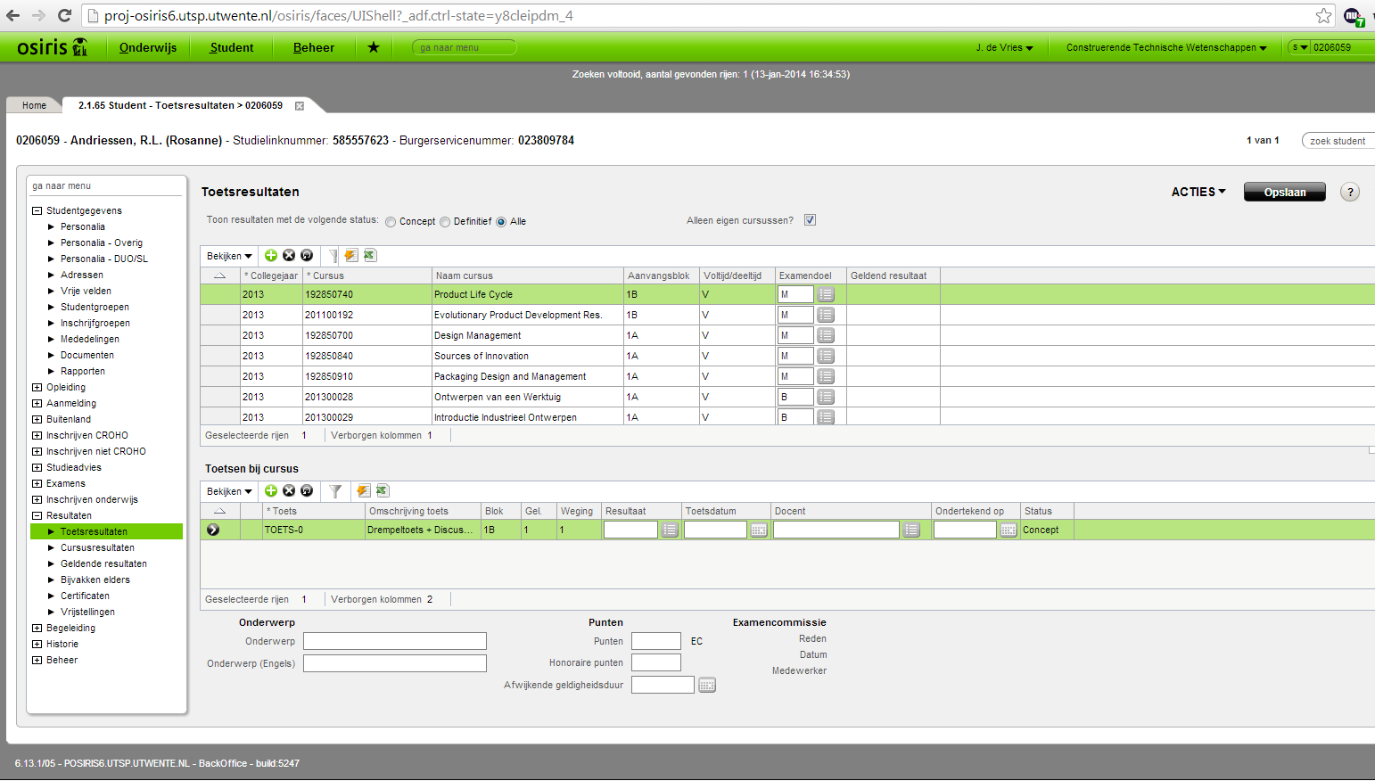Image resolution: width=1375 pixels, height=781 pixels.
Task: Open Cursusresultaten in sidebar
Action: click(x=97, y=547)
